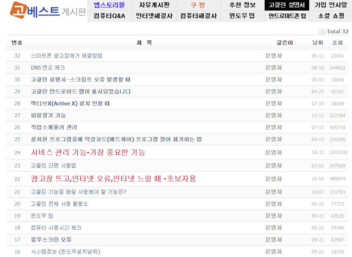Image resolution: width=352 pixels, height=257 pixels.
Task: Open the DNS 변조 체크 post
Action: click(x=48, y=67)
